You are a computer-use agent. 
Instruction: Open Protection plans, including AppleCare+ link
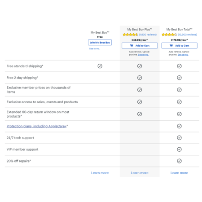tap(36, 126)
